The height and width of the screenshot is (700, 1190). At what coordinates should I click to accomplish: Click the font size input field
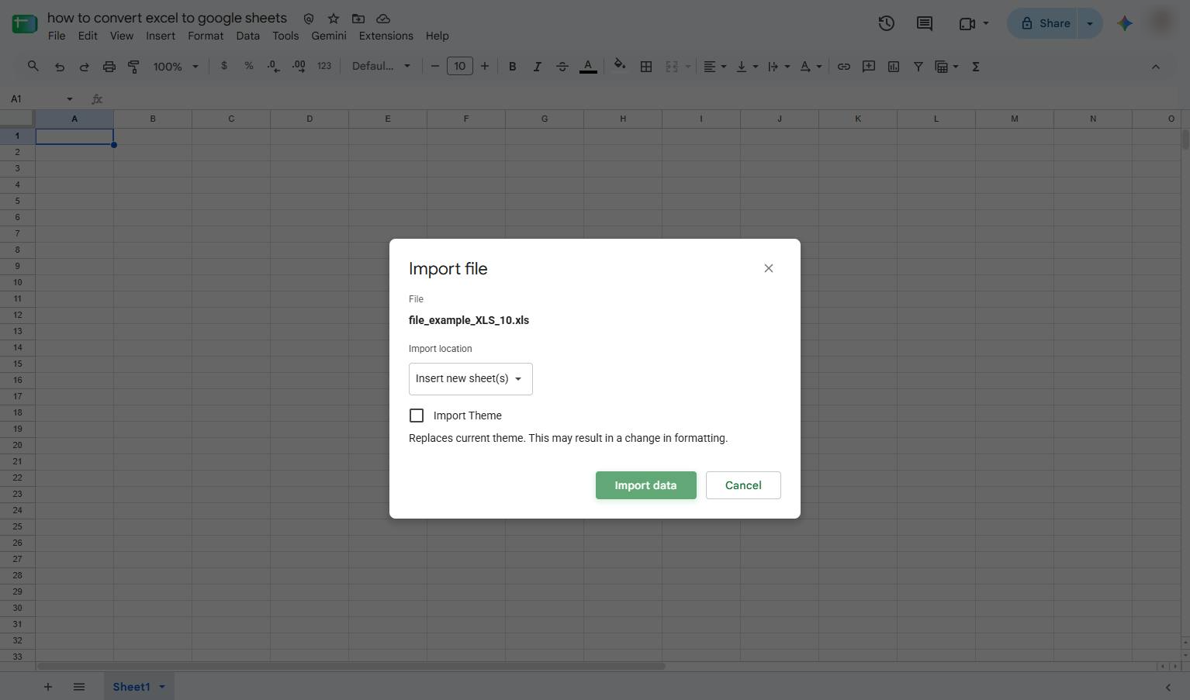coord(460,66)
